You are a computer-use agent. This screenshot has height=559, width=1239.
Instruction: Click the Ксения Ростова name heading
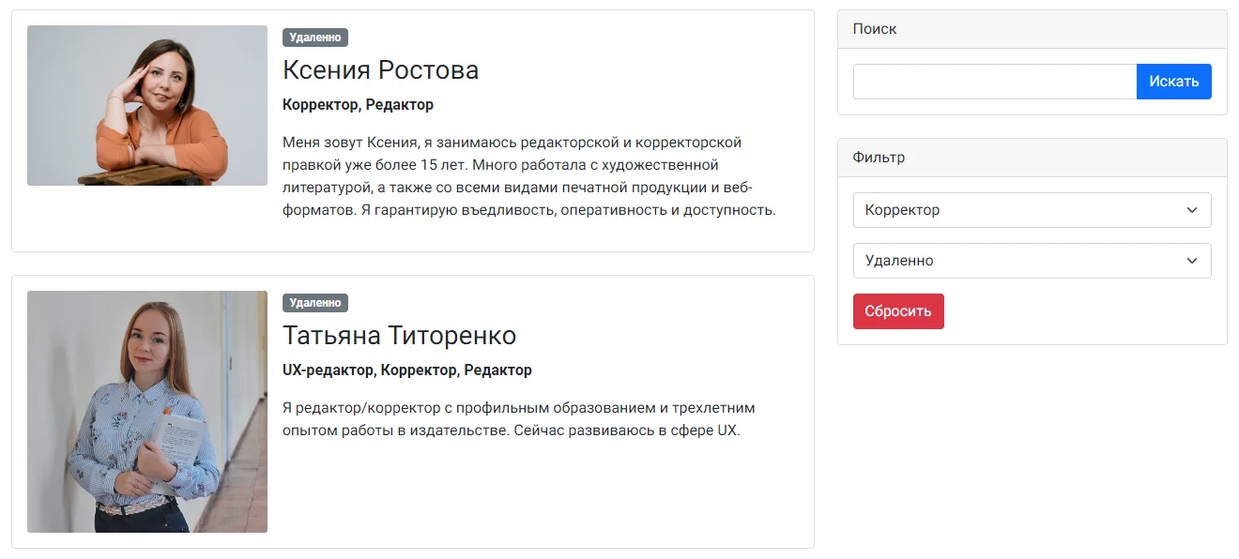pos(380,70)
